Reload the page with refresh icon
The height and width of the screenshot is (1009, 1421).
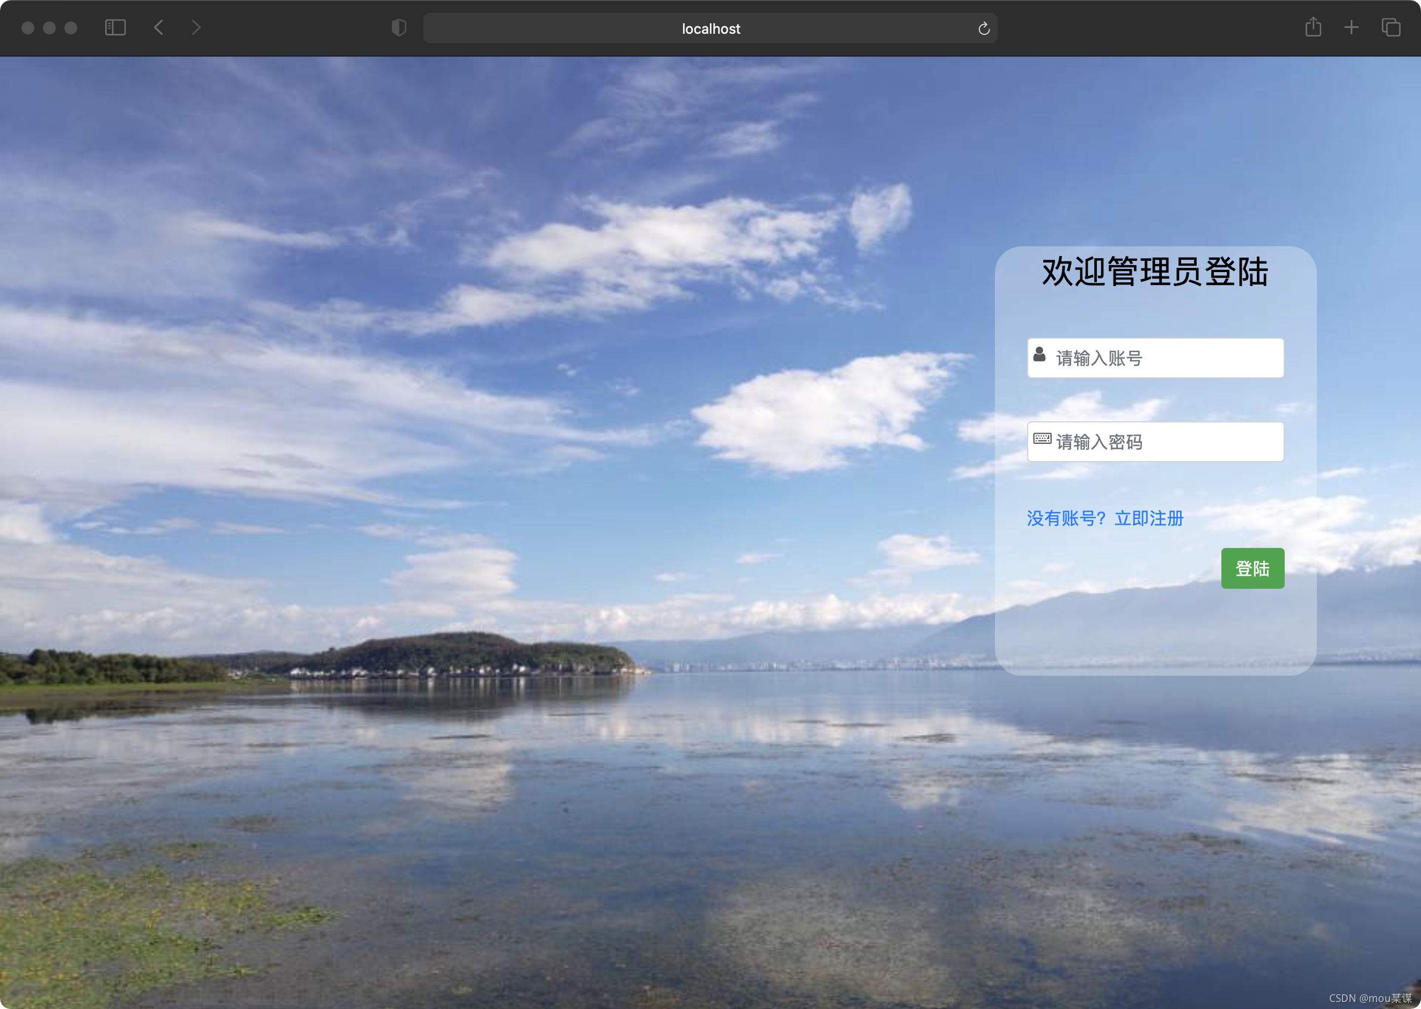click(984, 28)
